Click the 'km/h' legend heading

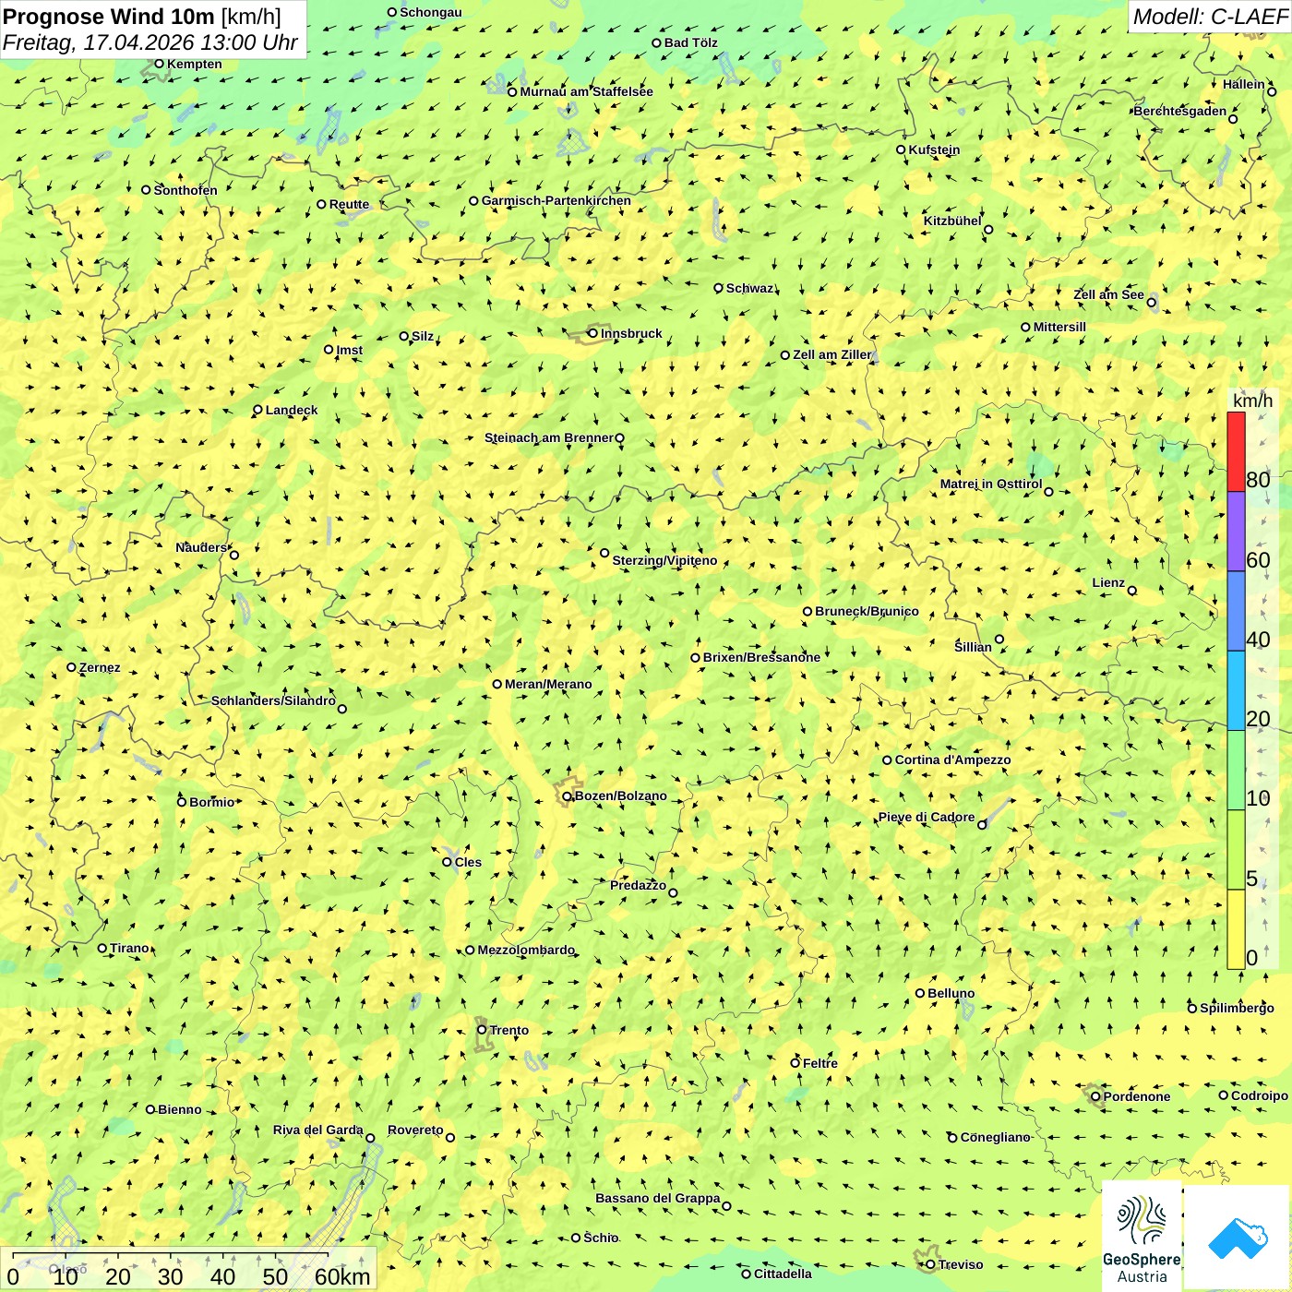tap(1252, 401)
